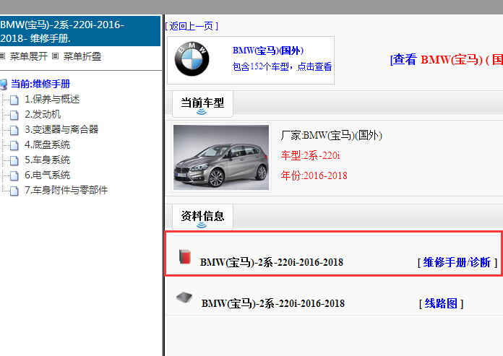503x356 pixels.
Task: Click the page icon beside 2.发动机
Action: (14, 115)
